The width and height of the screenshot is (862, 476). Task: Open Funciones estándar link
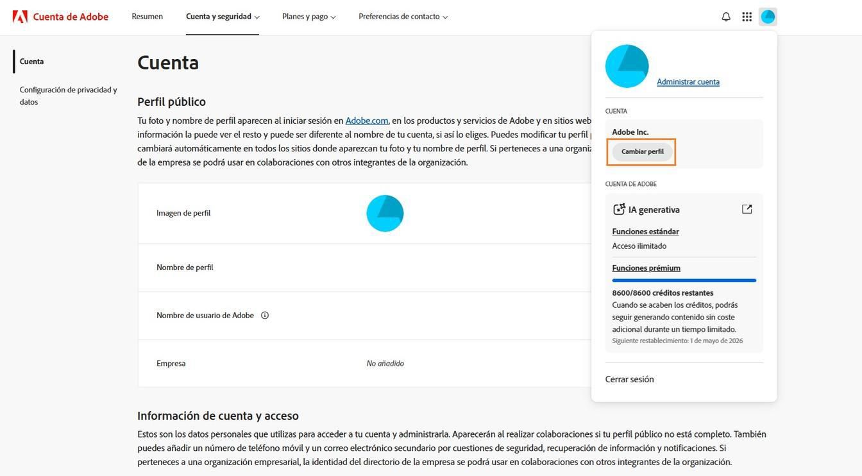pos(645,232)
